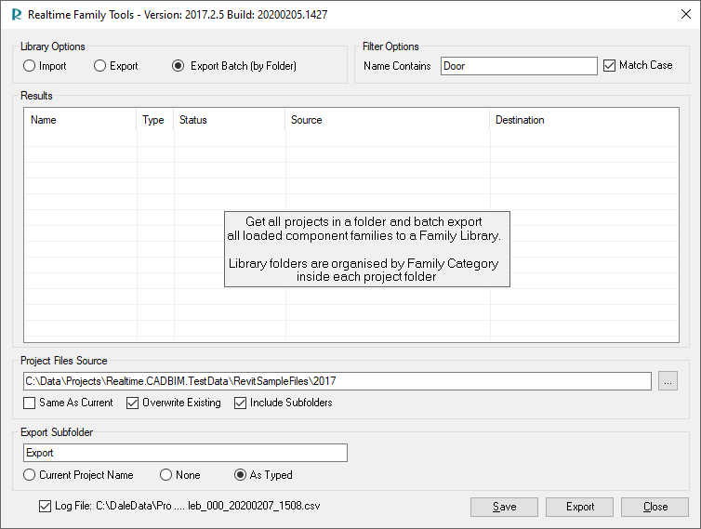This screenshot has height=529, width=701.
Task: Click the Save button
Action: [504, 507]
